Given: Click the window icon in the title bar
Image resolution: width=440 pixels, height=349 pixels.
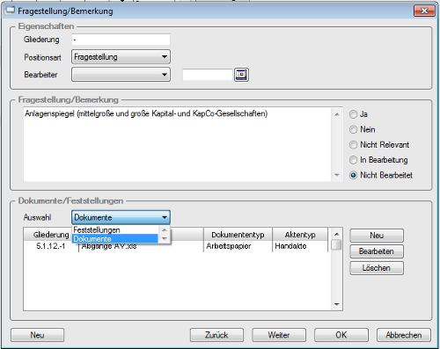Looking at the screenshot, I should [x=11, y=11].
